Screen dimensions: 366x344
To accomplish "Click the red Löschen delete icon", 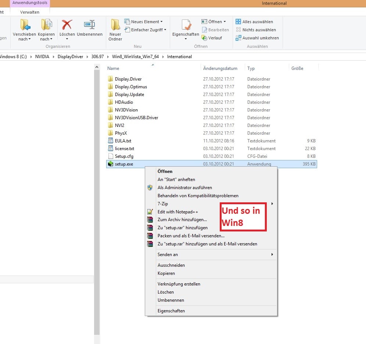I will [67, 25].
